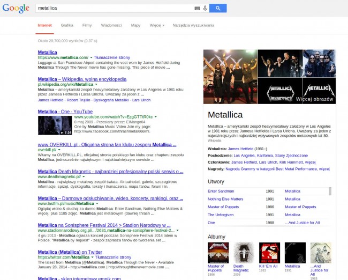Expand arrow next to www.lastfm.pl URL

pos(97,203)
